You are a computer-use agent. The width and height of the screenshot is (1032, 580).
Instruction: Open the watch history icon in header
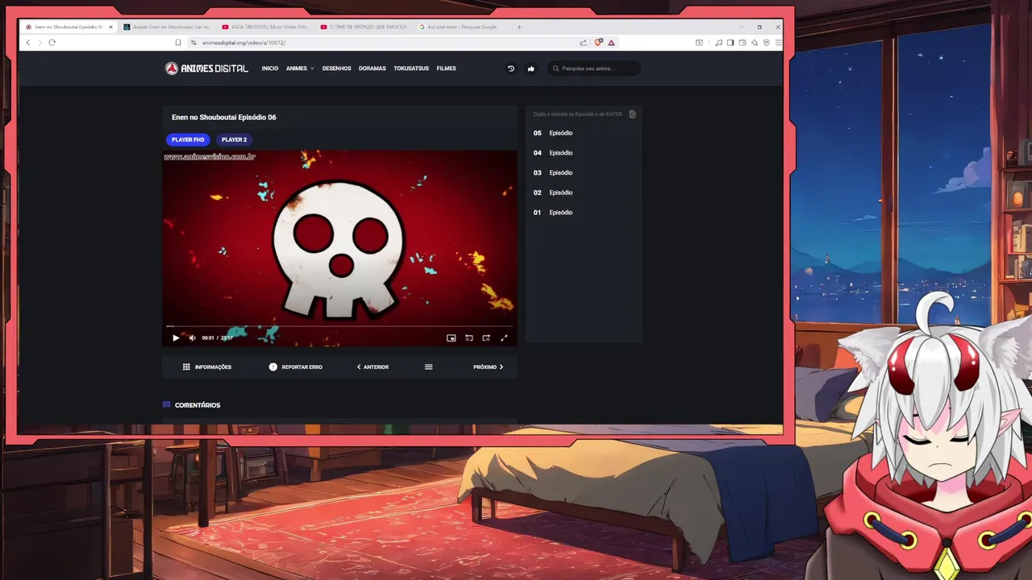coord(510,68)
